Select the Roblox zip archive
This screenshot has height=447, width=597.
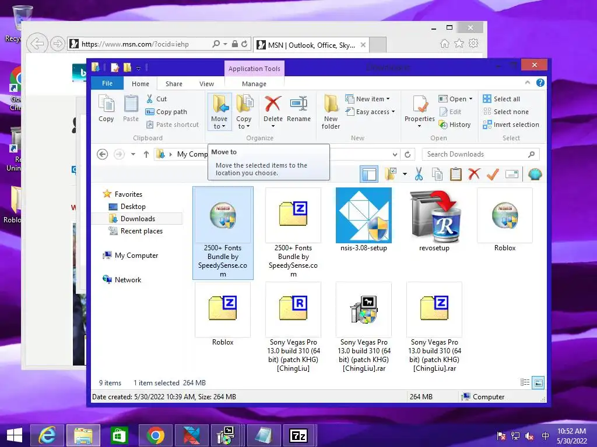(x=223, y=314)
